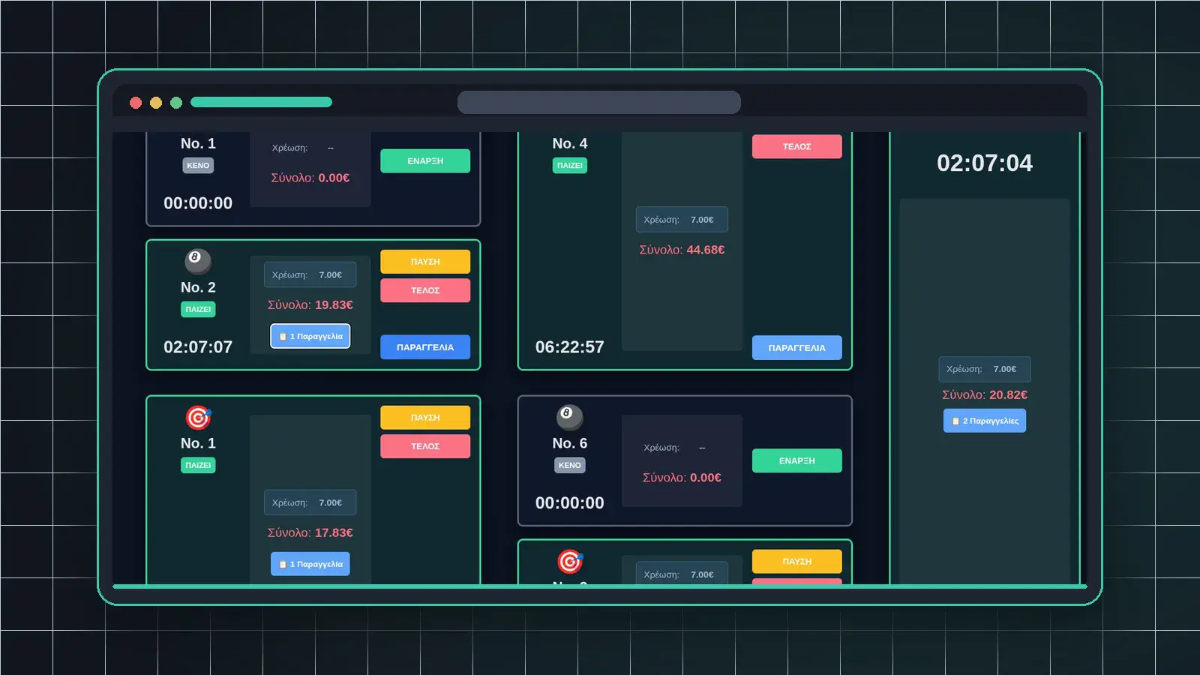Click the green maximize dot in the title bar

[176, 103]
